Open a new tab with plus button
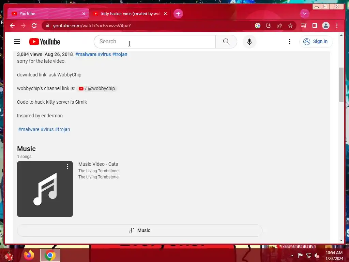 pos(178,14)
